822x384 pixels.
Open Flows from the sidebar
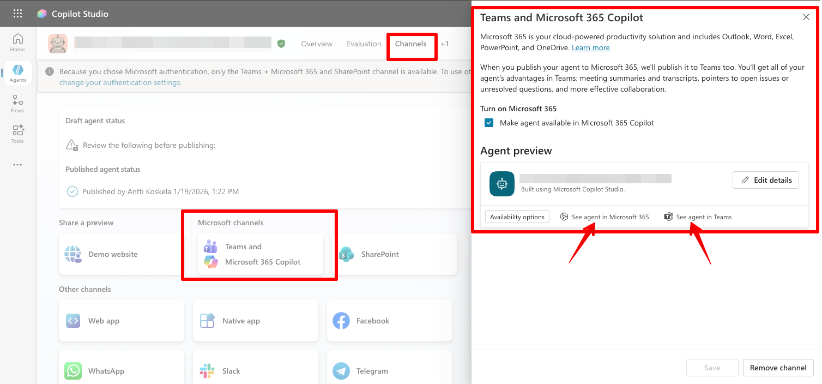17,104
